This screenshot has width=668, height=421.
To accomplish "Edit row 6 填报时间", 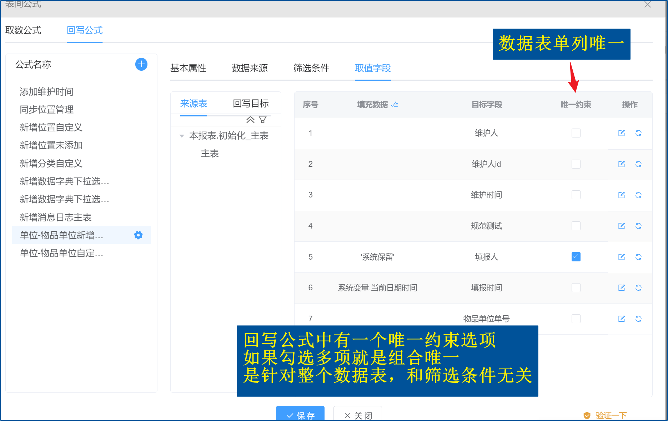I will tap(622, 287).
